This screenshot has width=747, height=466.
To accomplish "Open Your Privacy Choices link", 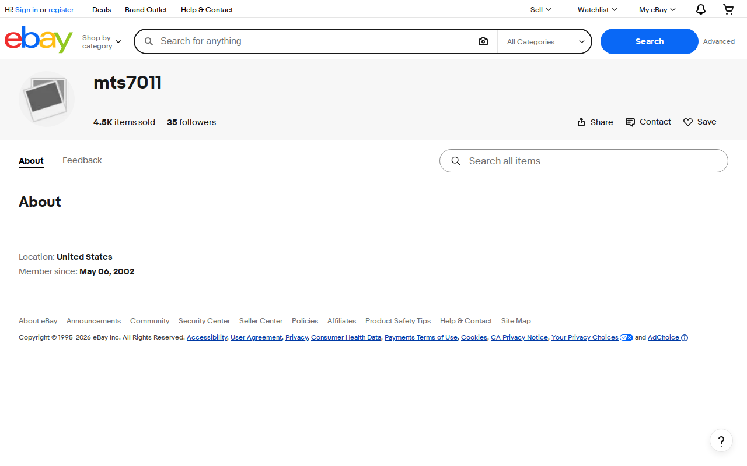I will point(585,337).
